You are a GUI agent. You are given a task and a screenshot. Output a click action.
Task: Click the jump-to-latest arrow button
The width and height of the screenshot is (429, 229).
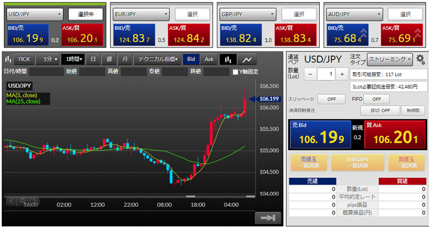click(267, 218)
